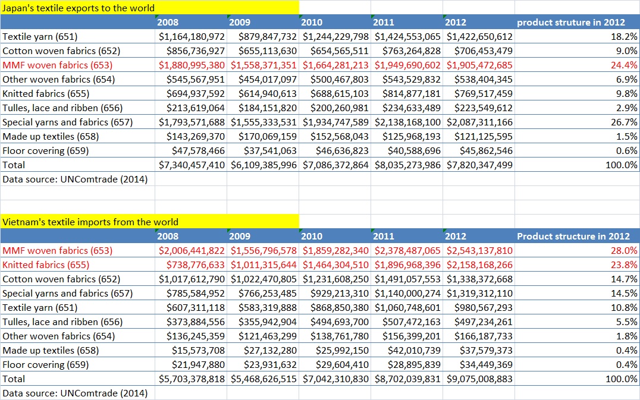This screenshot has width=640, height=400.
Task: Select the 2009 column header in Vietnam's imports table
Action: click(263, 236)
